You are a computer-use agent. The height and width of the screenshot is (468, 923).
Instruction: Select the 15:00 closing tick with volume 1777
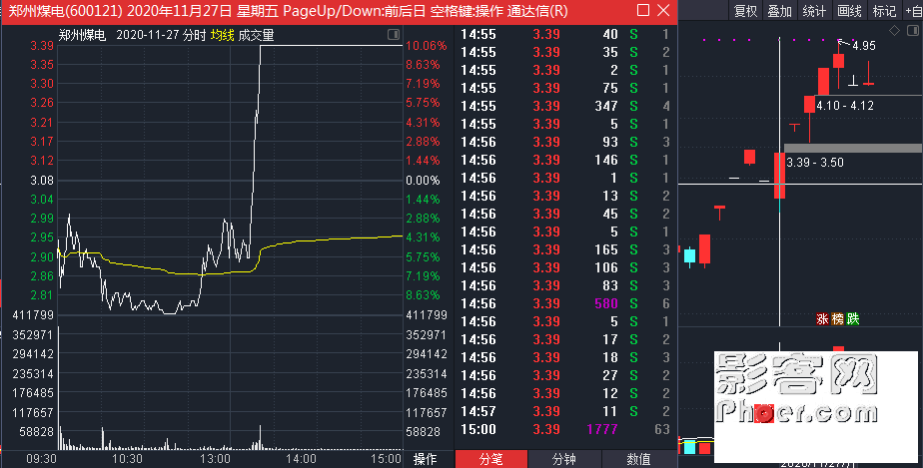(565, 429)
